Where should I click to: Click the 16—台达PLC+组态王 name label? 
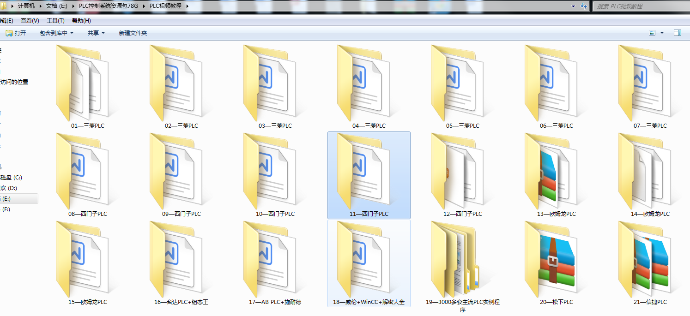[182, 302]
